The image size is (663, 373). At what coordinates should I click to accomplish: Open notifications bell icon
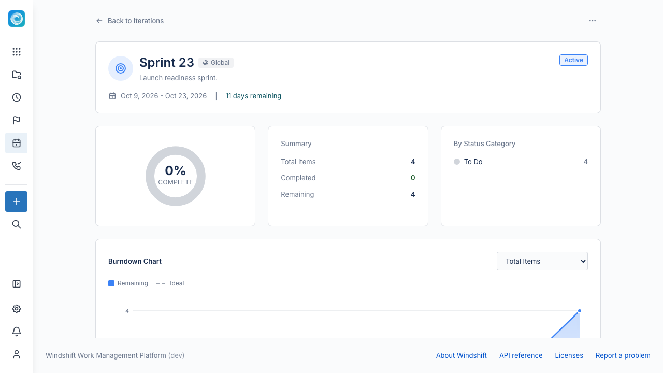tap(17, 332)
